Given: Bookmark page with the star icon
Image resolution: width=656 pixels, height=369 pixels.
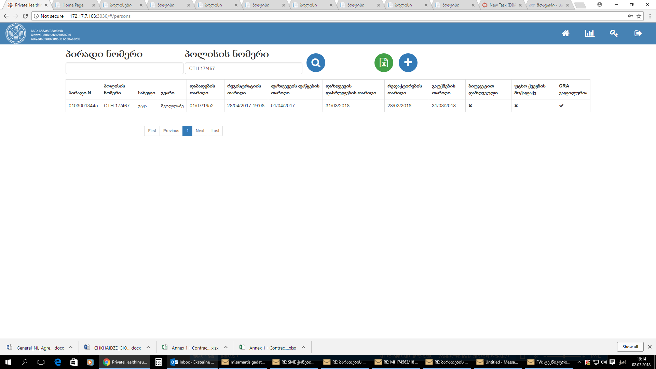Looking at the screenshot, I should coord(639,16).
